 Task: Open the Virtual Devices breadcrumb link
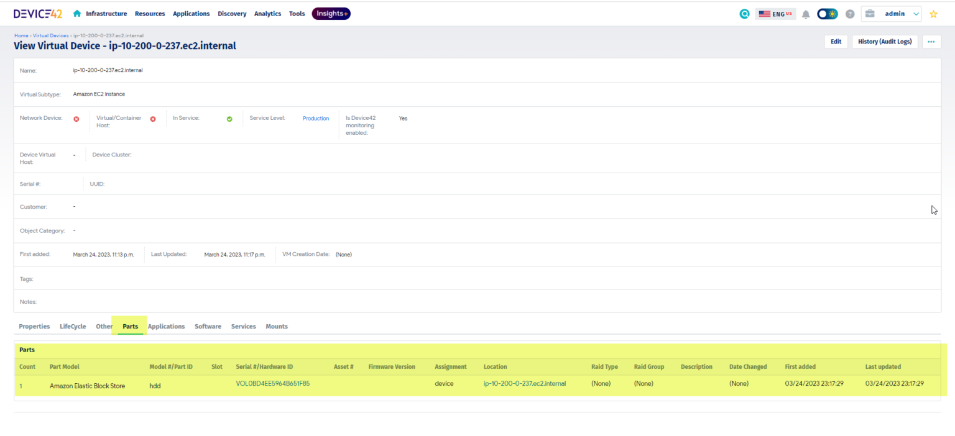tap(50, 35)
